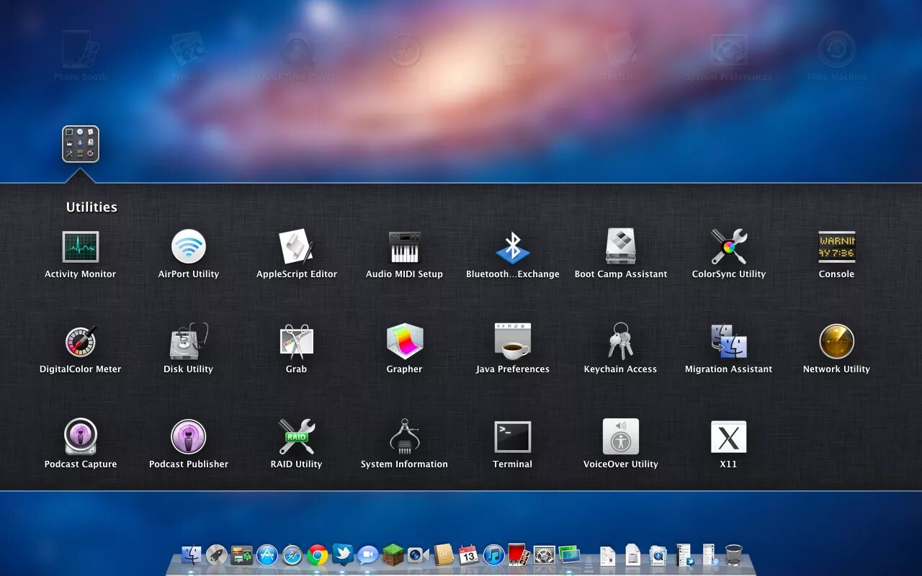This screenshot has width=922, height=576.
Task: Open ColorSync Utility
Action: (728, 247)
